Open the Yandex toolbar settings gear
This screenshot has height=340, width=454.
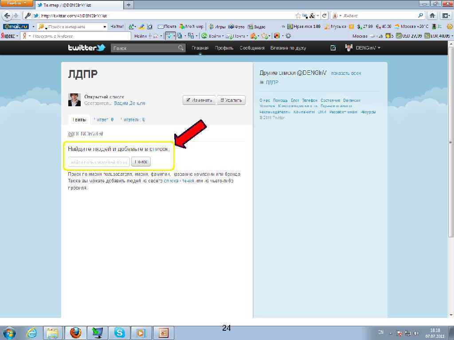pyautogui.click(x=288, y=36)
